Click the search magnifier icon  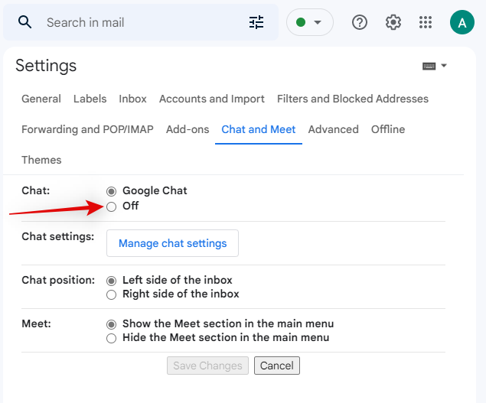click(25, 22)
